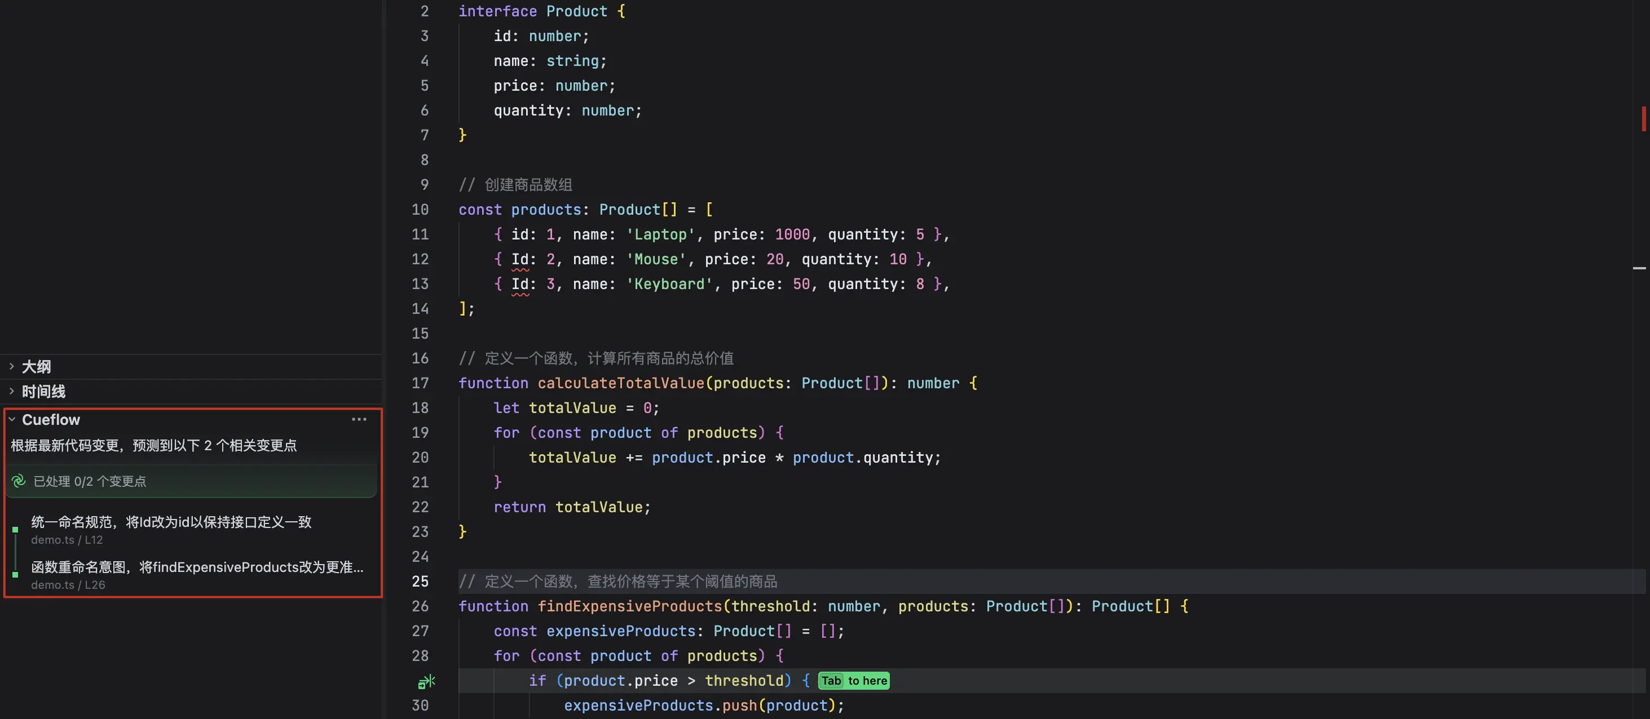Click the white cursor marker in scrollbar

click(1639, 268)
